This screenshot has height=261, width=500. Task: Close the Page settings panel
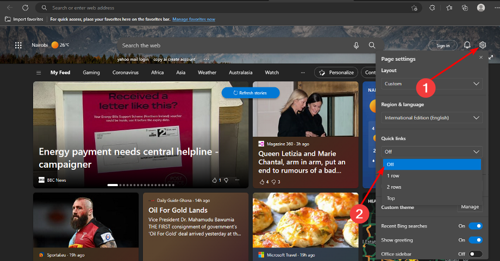pos(481,58)
